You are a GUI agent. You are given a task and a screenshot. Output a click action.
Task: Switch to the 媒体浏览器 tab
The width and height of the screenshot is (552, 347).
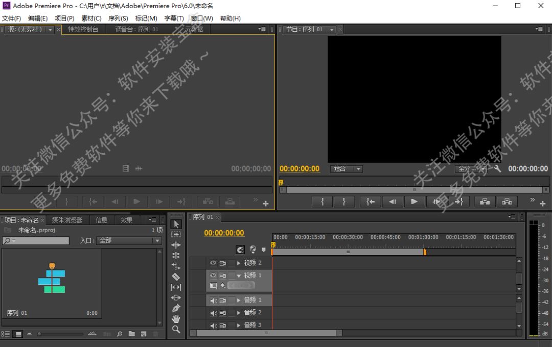click(67, 220)
